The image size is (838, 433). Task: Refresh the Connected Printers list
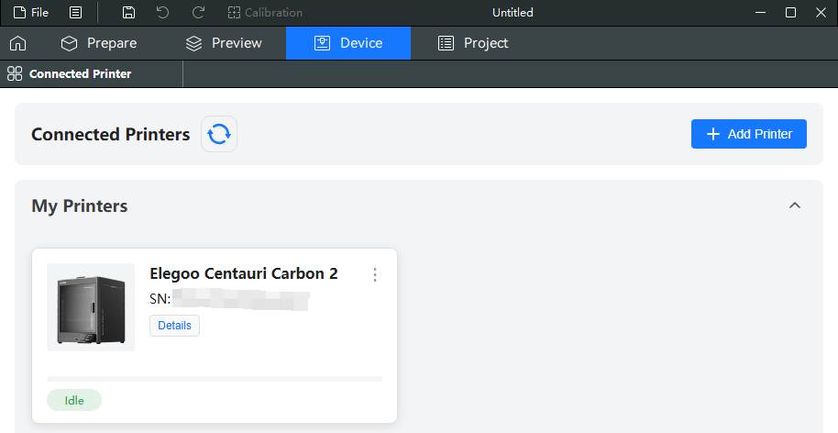click(x=219, y=134)
